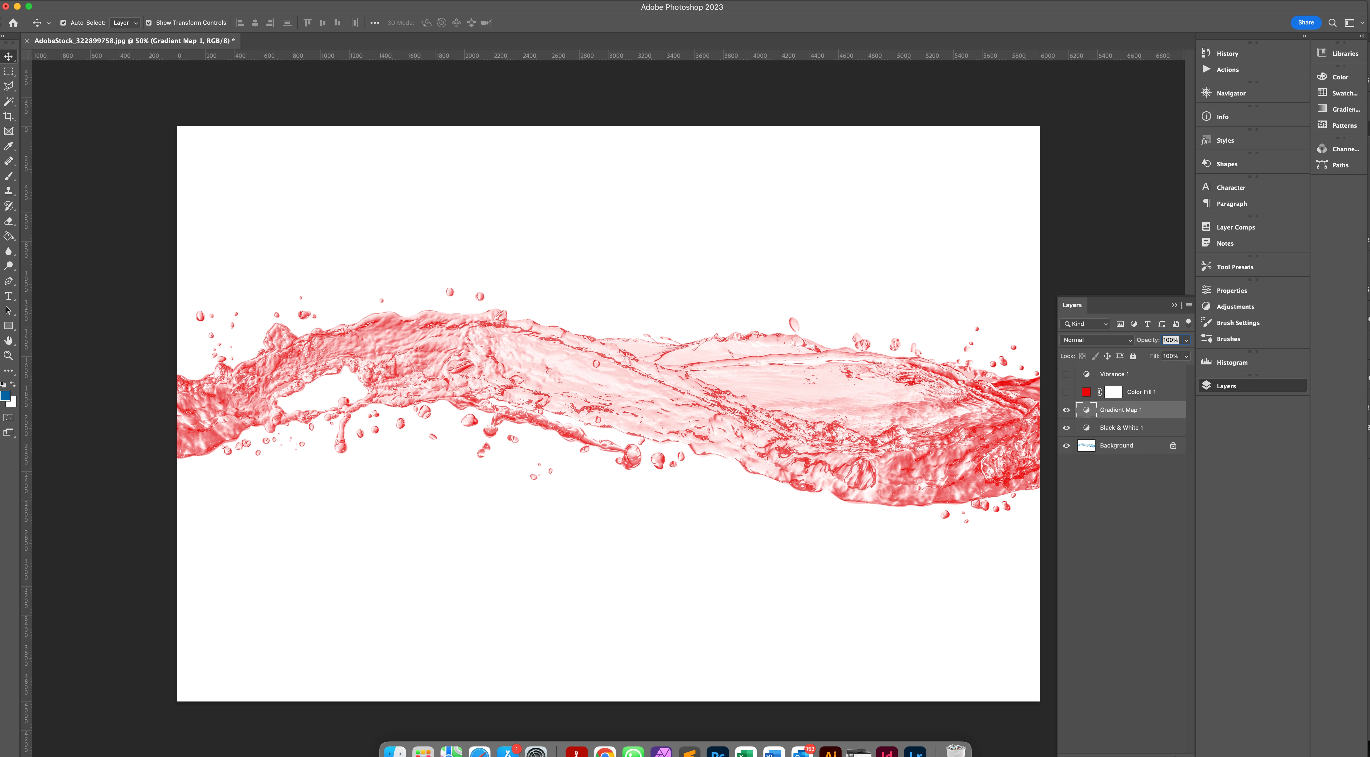Uncheck Show Transform Controls checkbox
Screen dimensions: 1370x757
(x=149, y=23)
